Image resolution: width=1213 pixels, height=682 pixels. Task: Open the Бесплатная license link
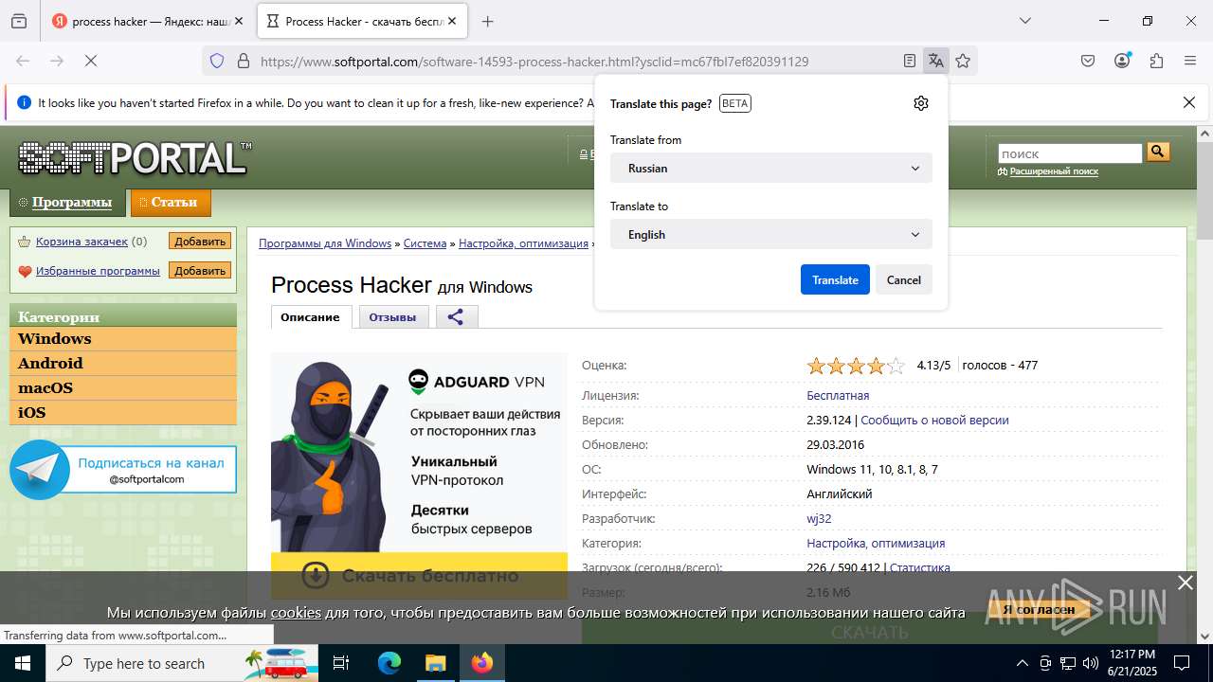coord(838,395)
